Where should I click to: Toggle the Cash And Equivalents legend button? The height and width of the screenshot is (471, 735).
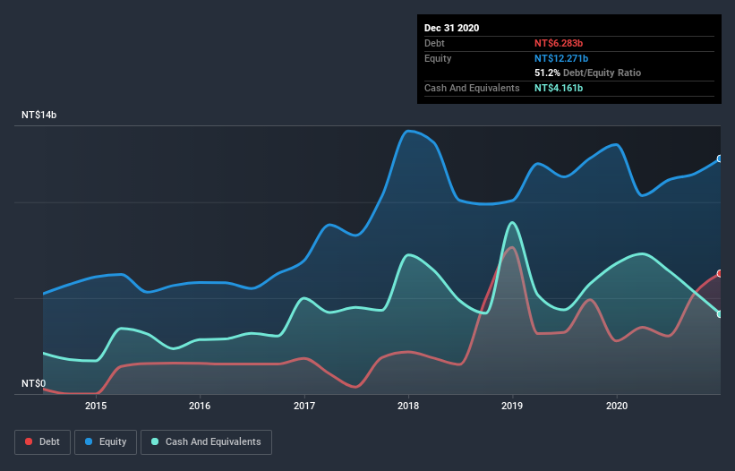(x=206, y=442)
